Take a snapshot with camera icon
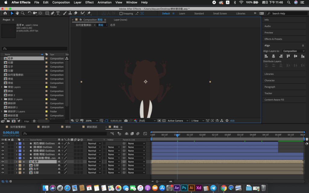This screenshot has height=193, width=309. pos(126,121)
